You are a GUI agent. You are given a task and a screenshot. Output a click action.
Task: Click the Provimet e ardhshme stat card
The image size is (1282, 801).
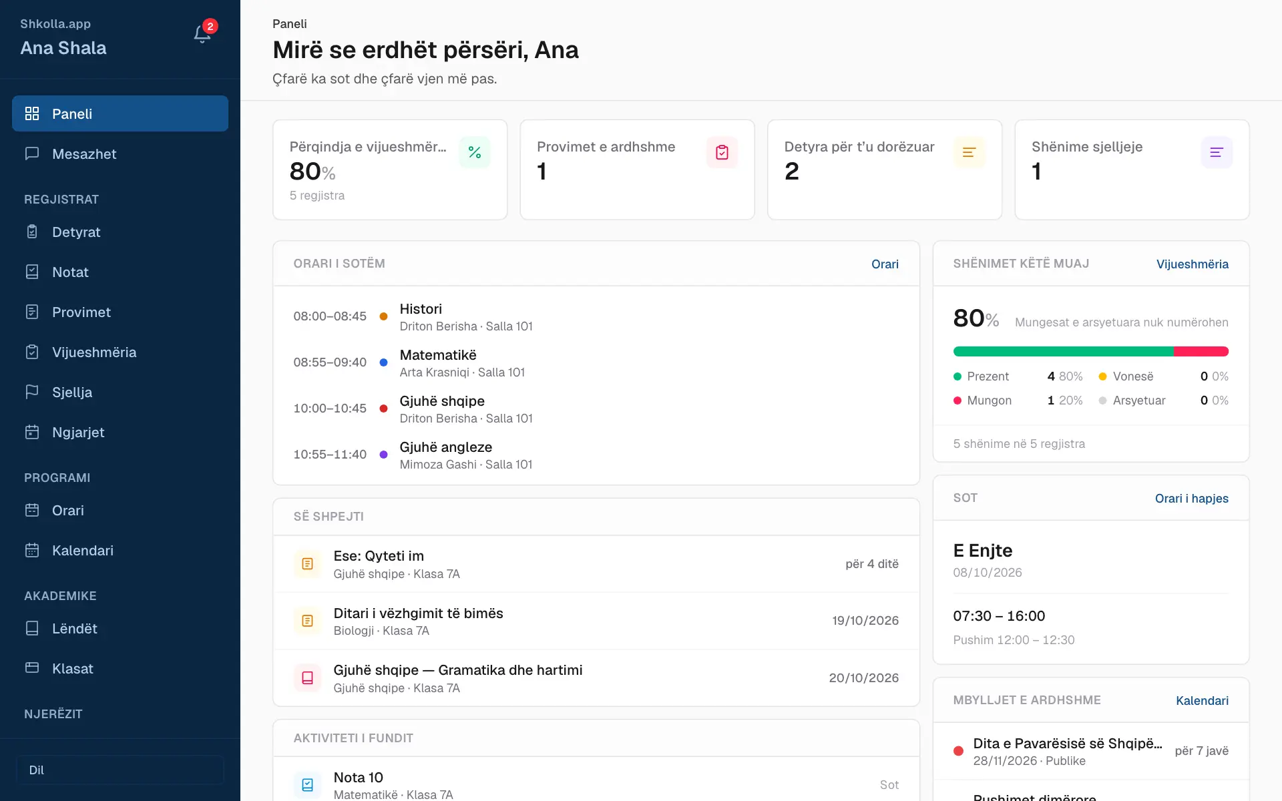(637, 170)
